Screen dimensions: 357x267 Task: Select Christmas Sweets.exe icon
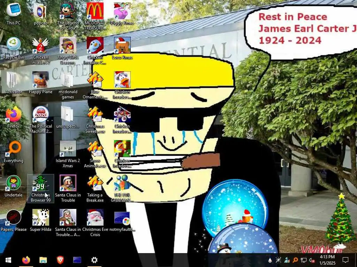pos(95,120)
